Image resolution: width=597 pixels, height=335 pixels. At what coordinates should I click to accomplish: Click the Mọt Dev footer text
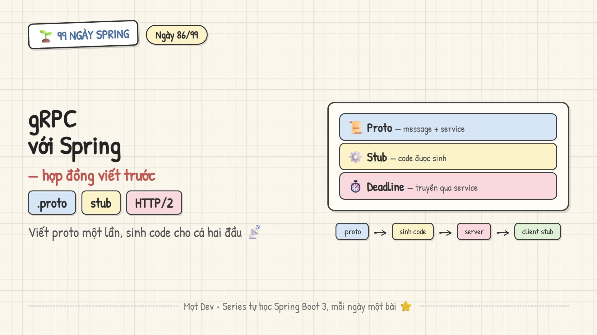pyautogui.click(x=290, y=307)
